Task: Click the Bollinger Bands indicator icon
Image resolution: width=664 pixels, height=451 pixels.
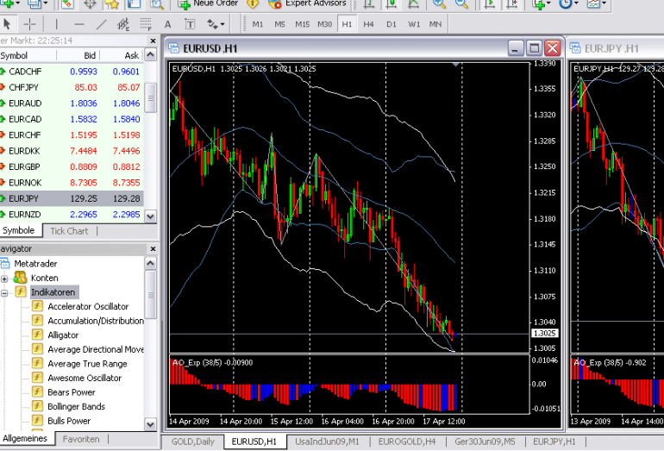Action: 38,406
